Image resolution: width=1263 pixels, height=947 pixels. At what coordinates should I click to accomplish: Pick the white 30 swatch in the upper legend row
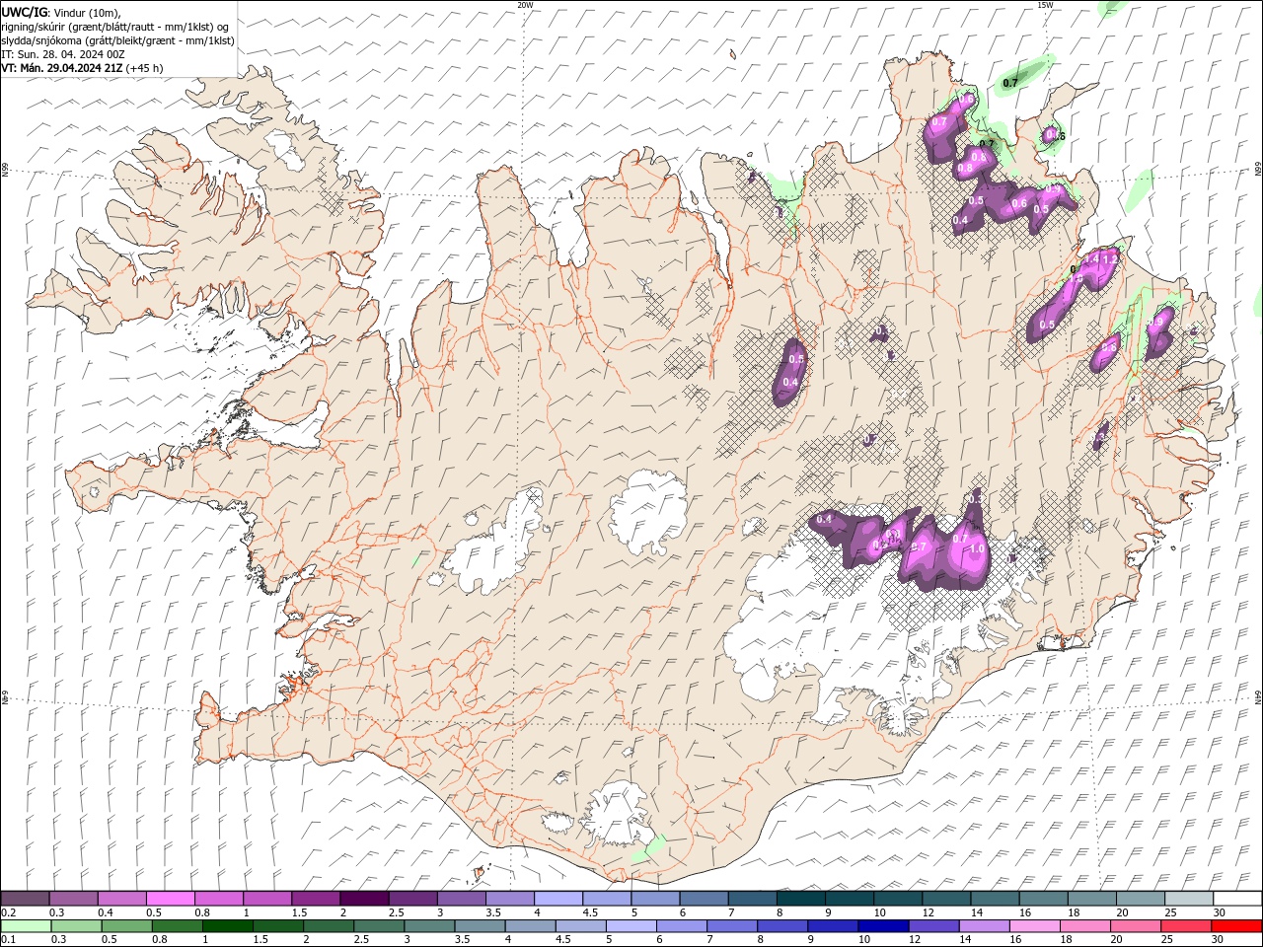[x=1237, y=899]
